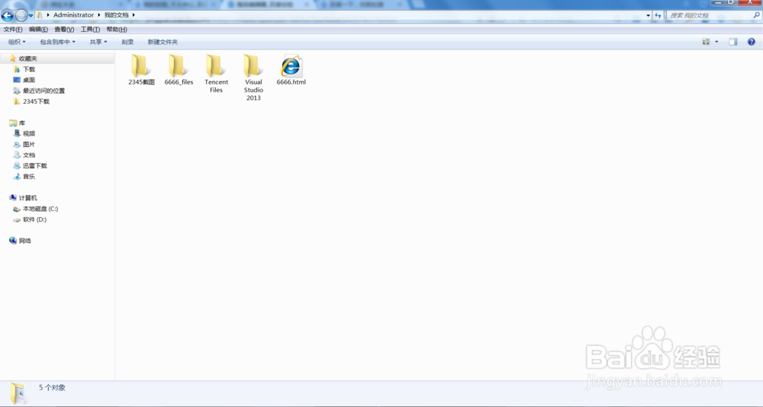The height and width of the screenshot is (407, 763).
Task: Select the 图片 library
Action: coord(29,144)
